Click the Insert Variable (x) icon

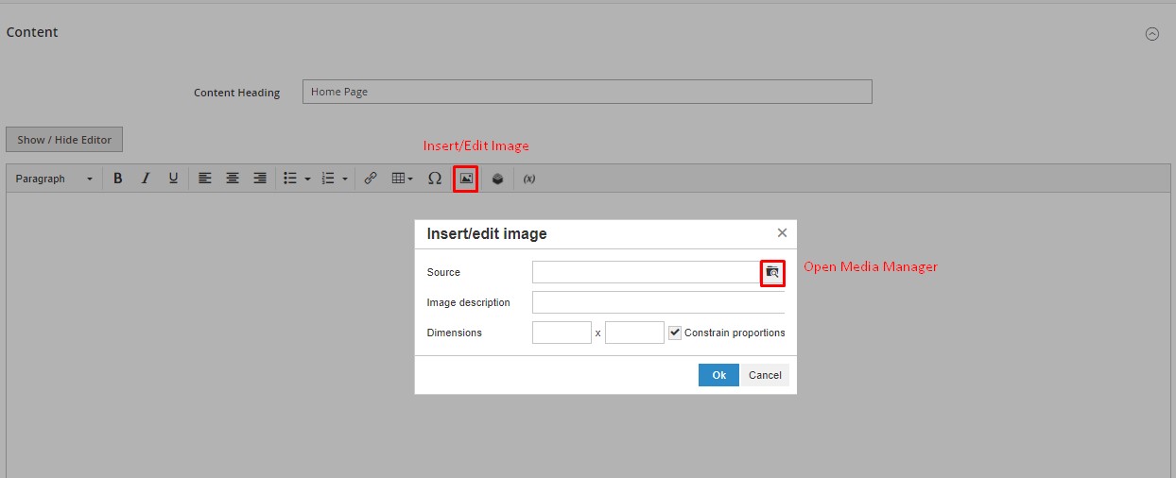click(529, 179)
